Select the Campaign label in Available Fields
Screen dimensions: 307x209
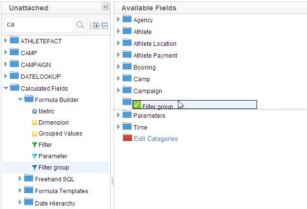(x=148, y=91)
